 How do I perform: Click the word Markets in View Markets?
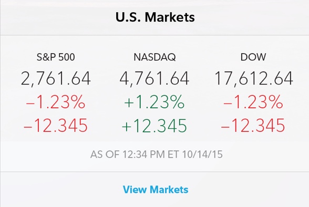pos(169,190)
